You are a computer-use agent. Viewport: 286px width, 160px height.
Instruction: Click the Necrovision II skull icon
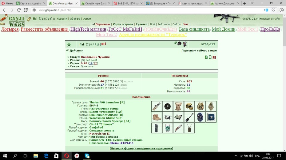pyautogui.click(x=200, y=117)
